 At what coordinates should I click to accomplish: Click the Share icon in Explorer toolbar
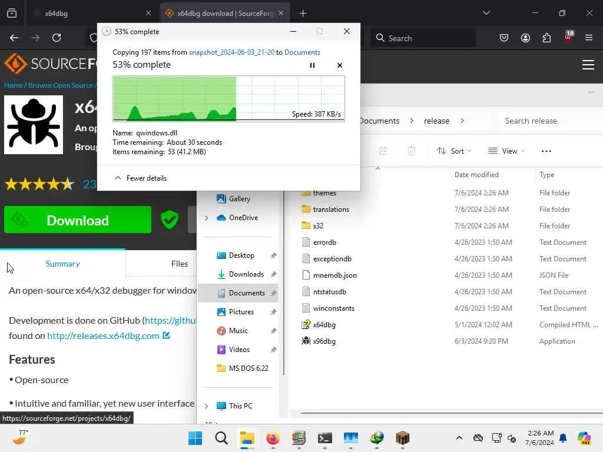(x=383, y=151)
